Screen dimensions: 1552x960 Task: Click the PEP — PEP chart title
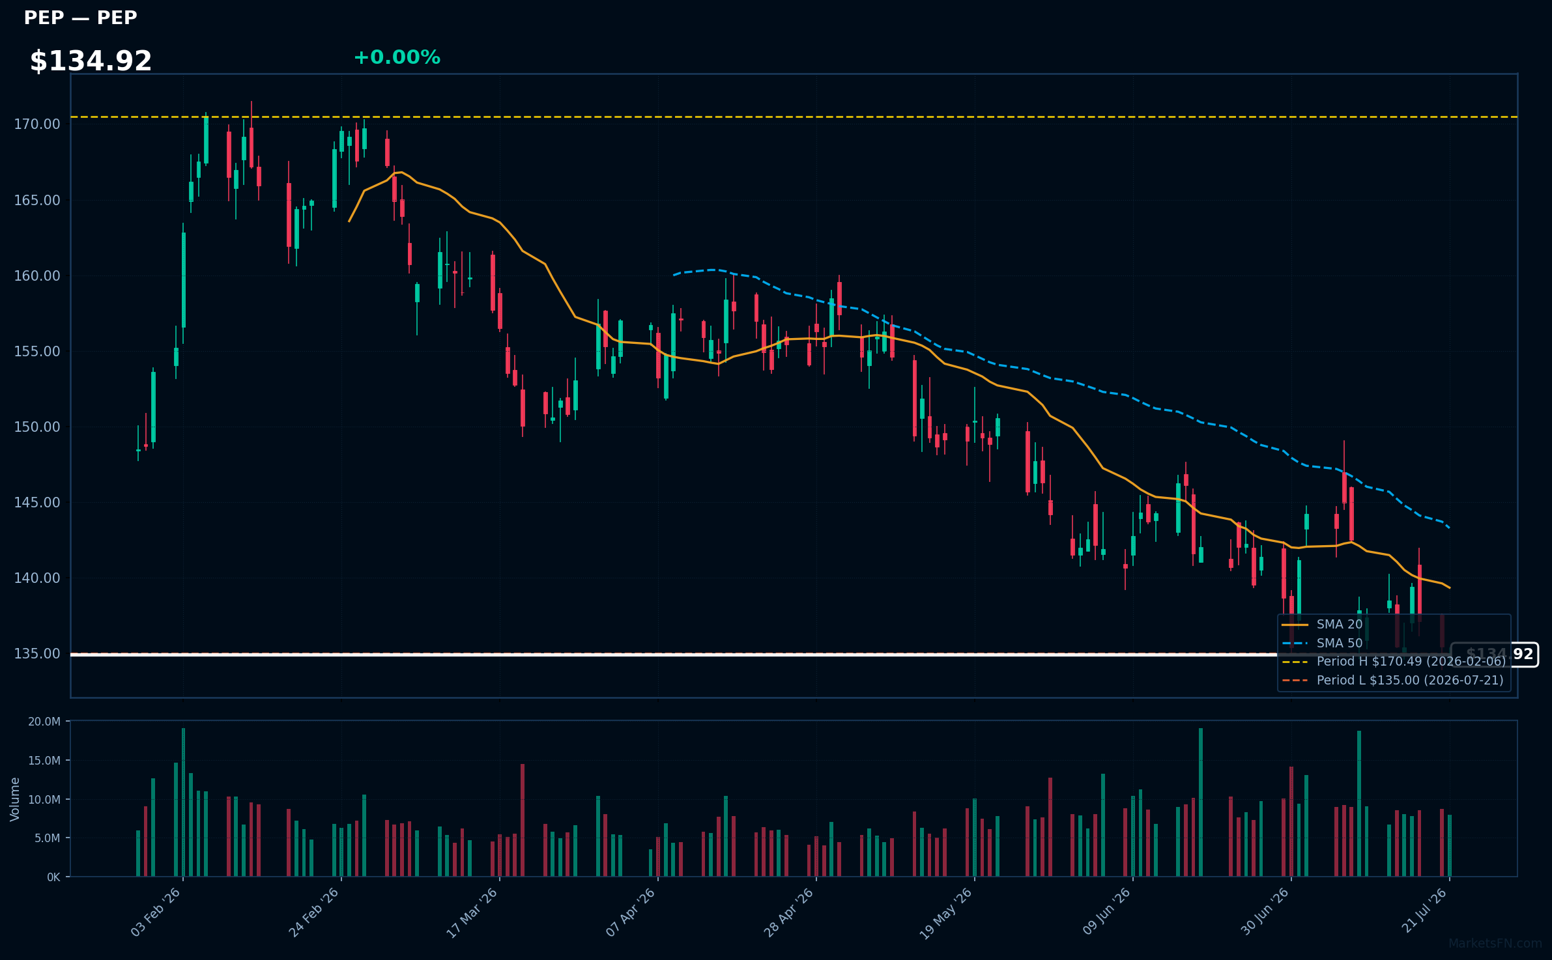click(x=80, y=18)
